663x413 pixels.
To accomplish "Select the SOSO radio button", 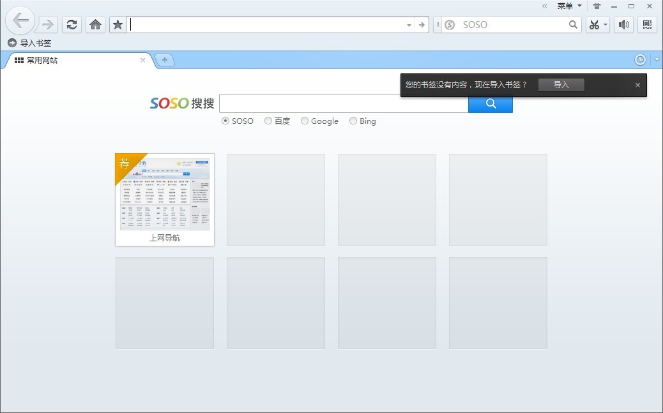I will pyautogui.click(x=225, y=121).
